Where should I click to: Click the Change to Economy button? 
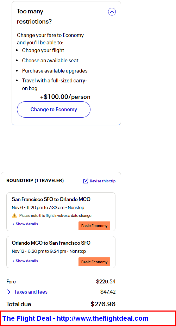point(54,109)
